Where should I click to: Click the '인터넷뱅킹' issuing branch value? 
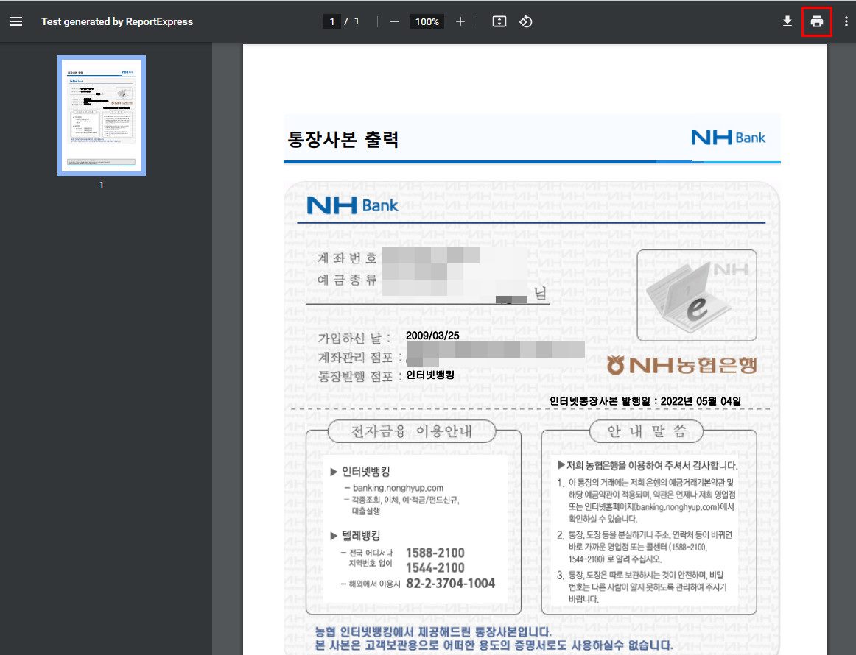[x=430, y=375]
